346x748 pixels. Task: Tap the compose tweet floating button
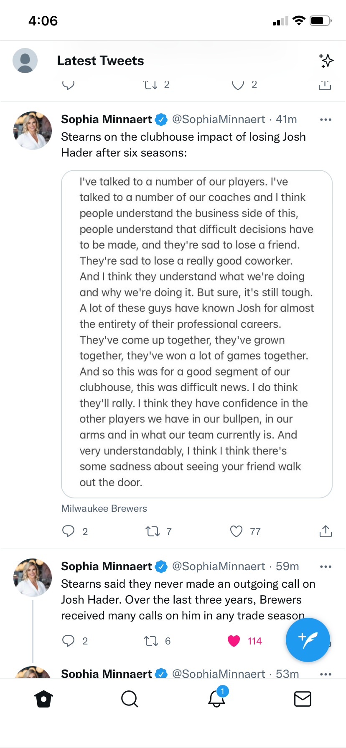[x=308, y=639]
